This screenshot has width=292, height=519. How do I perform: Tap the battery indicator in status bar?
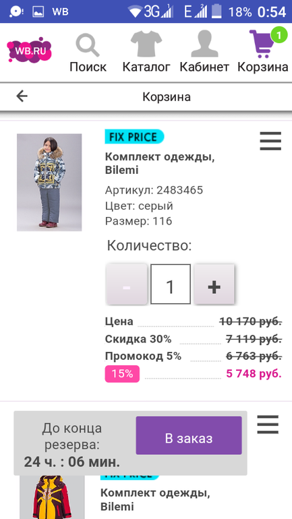click(x=217, y=11)
